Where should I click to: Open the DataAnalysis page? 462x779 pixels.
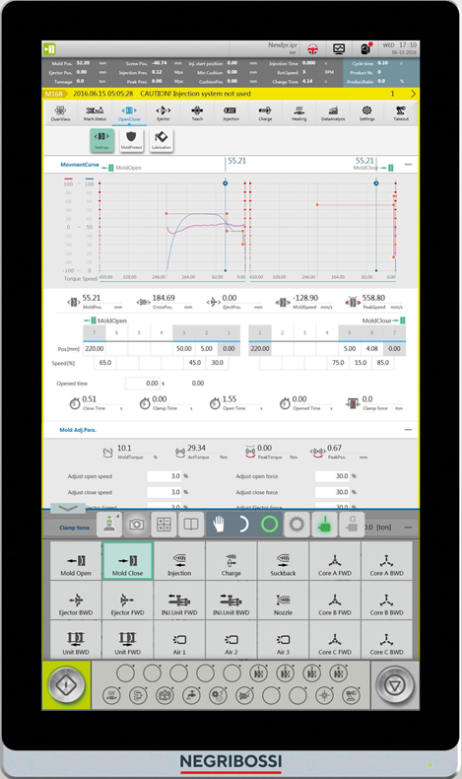tap(333, 113)
